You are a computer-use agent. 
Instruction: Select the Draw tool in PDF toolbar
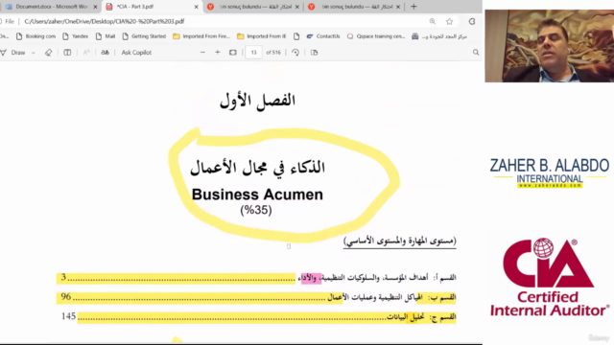tap(13, 53)
